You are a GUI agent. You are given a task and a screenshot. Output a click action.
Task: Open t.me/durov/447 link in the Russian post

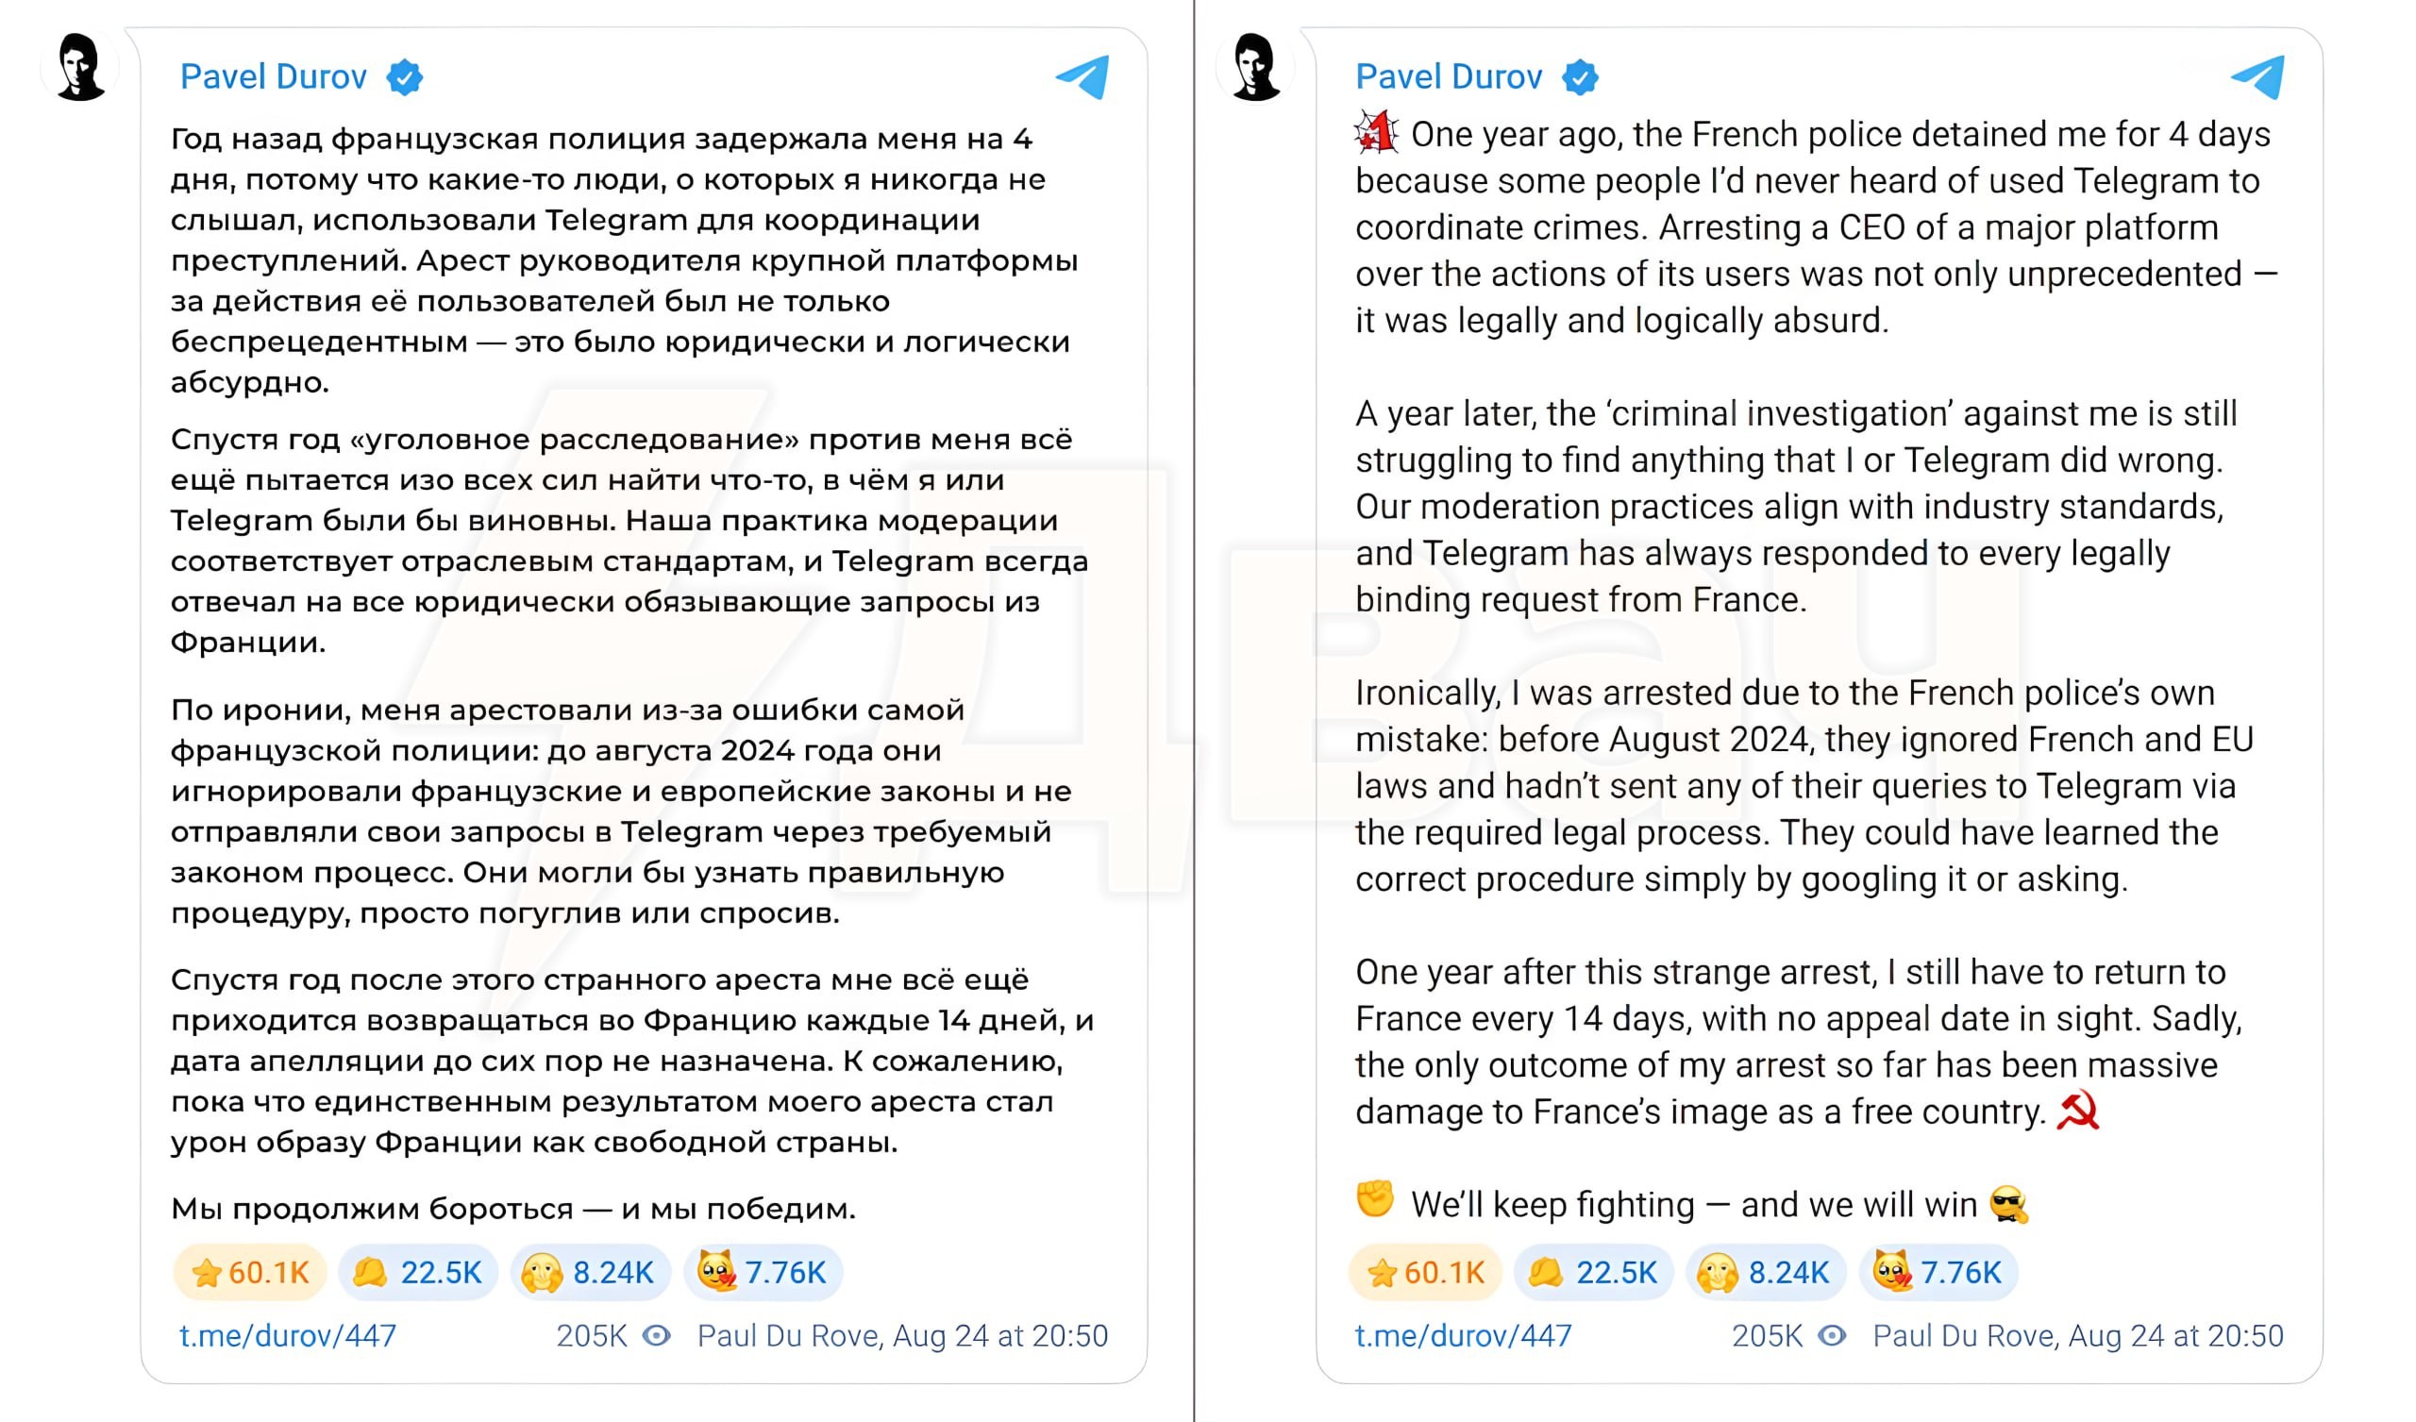point(288,1336)
